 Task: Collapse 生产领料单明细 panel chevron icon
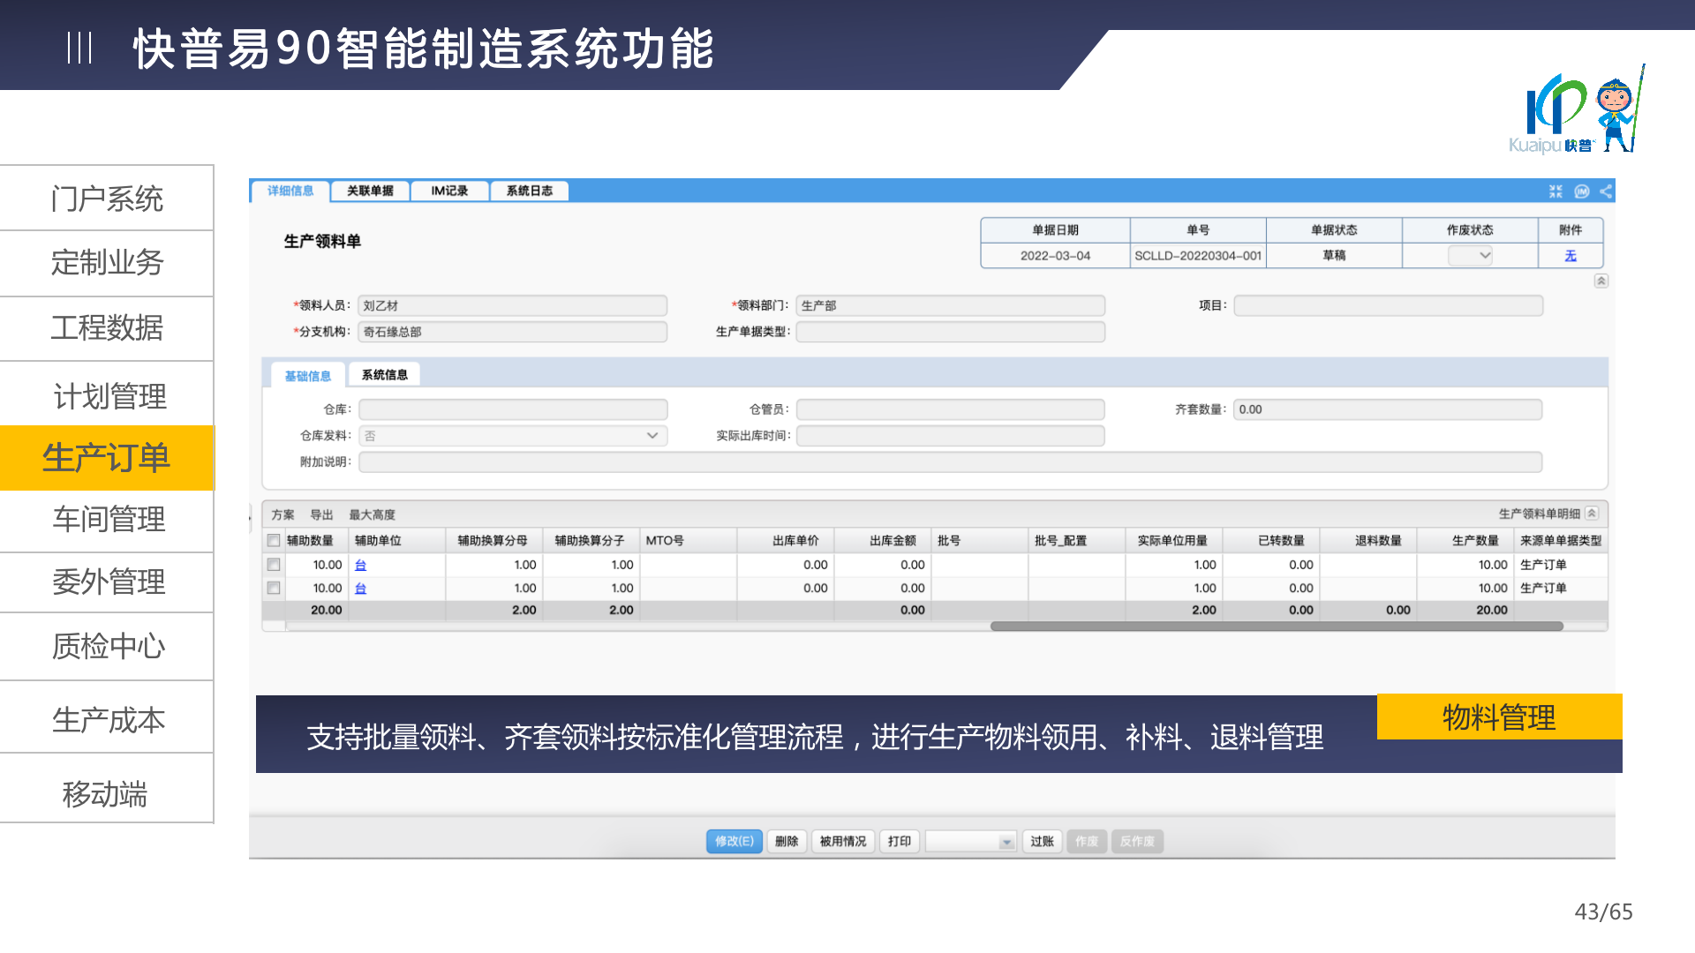(1592, 514)
